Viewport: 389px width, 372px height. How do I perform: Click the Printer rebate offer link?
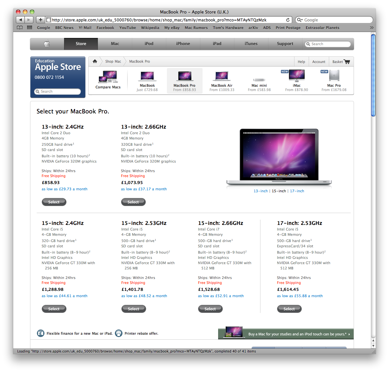coord(141,334)
